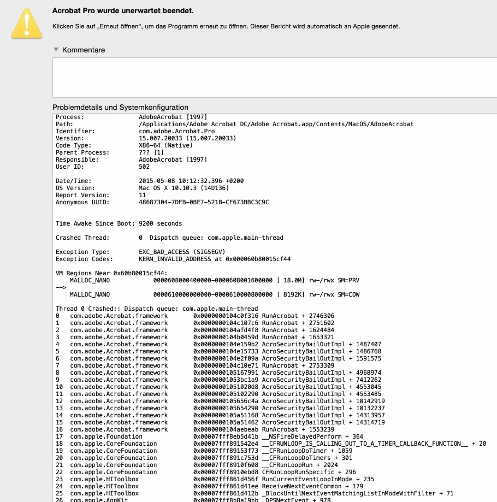The image size is (497, 502).
Task: Click the 'Kommentare' label
Action: [84, 50]
